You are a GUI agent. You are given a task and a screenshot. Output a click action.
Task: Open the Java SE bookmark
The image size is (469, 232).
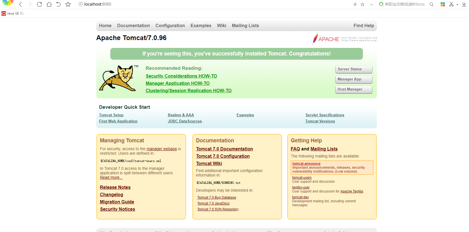click(13, 13)
